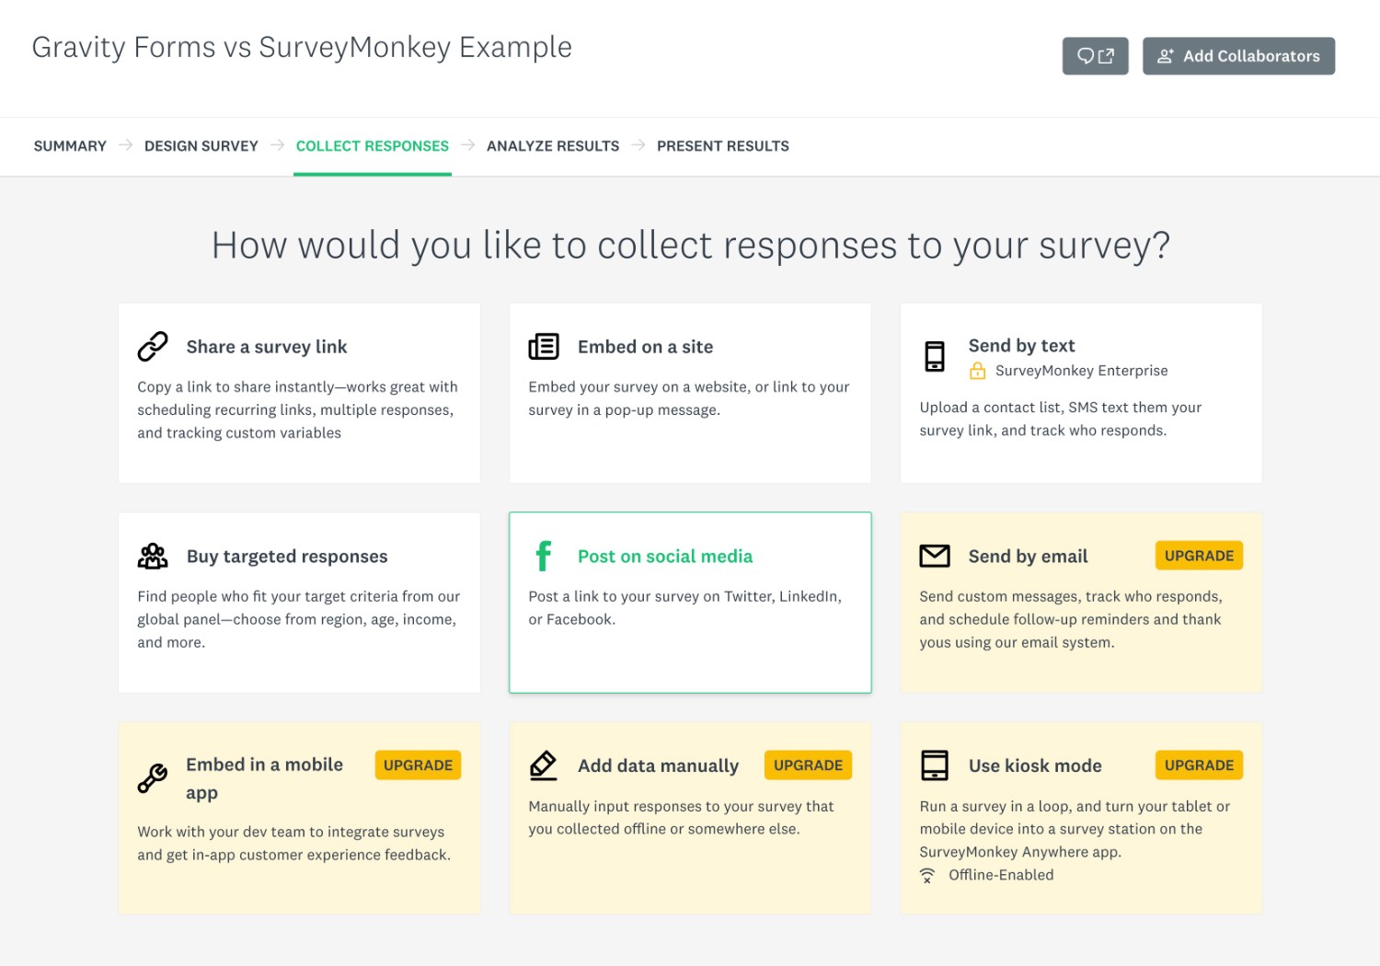
Task: Click description 'Post a link to your survey on Twitter'
Action: coord(684,608)
